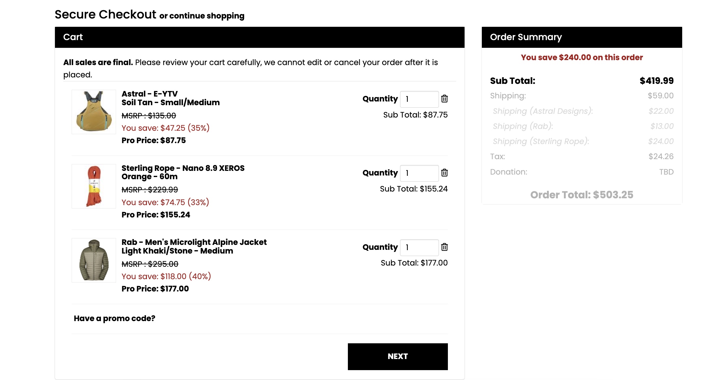The height and width of the screenshot is (380, 726).
Task: Click the Order Total amount
Action: click(582, 195)
